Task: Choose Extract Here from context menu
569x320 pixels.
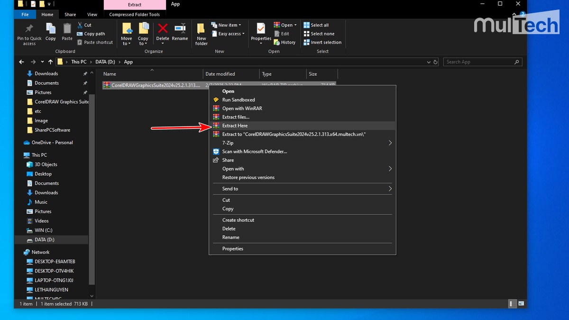Action: pos(235,126)
